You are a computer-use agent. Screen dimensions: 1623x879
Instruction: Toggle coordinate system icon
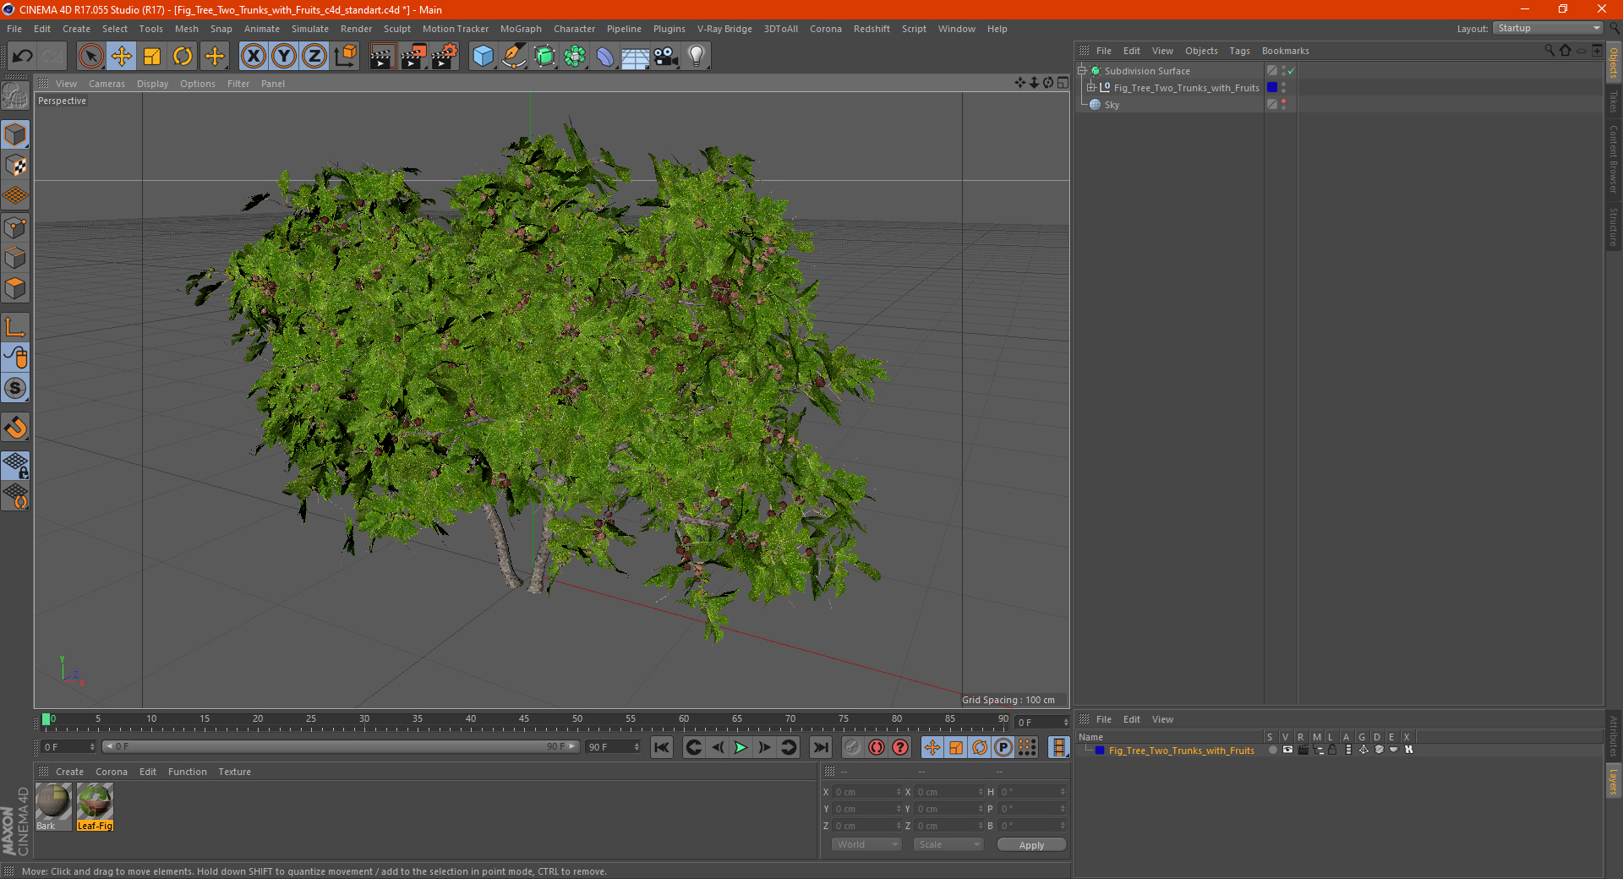[346, 57]
